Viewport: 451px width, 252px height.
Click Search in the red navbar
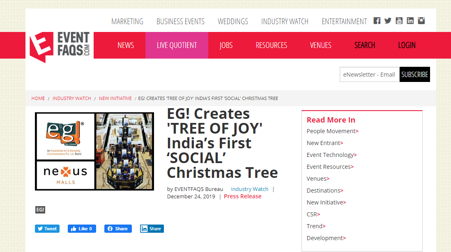(365, 45)
